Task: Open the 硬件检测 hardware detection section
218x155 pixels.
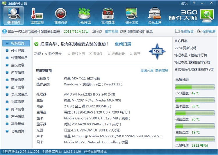Action: 14,16
